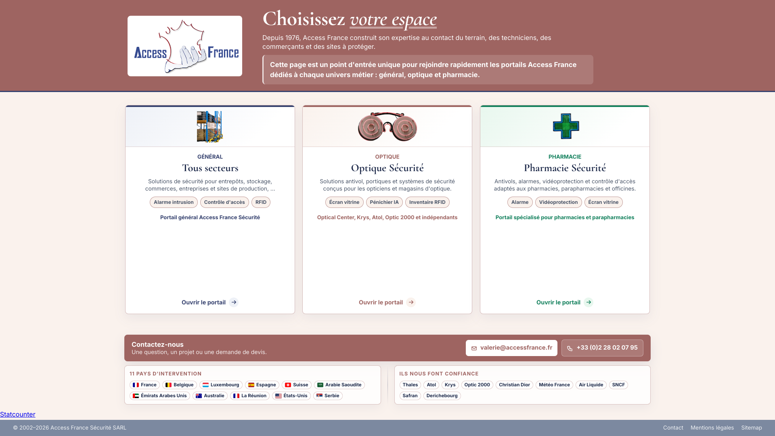775x436 pixels.
Task: Call +33 (0)2 28 02 07 95
Action: pyautogui.click(x=602, y=348)
